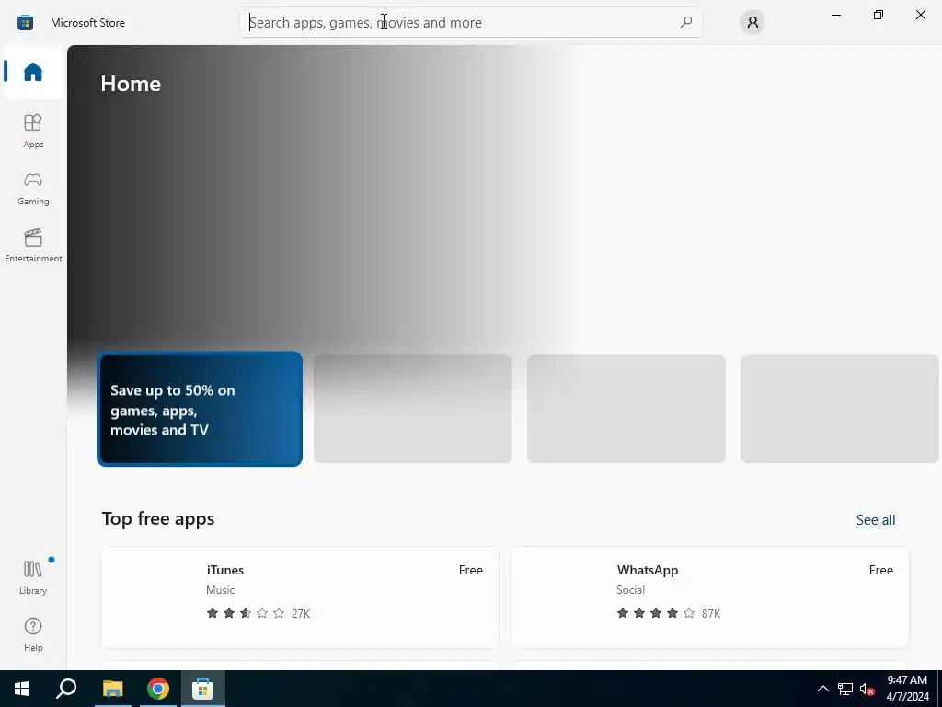This screenshot has height=707, width=942.
Task: Open taskbar search
Action: 66,689
